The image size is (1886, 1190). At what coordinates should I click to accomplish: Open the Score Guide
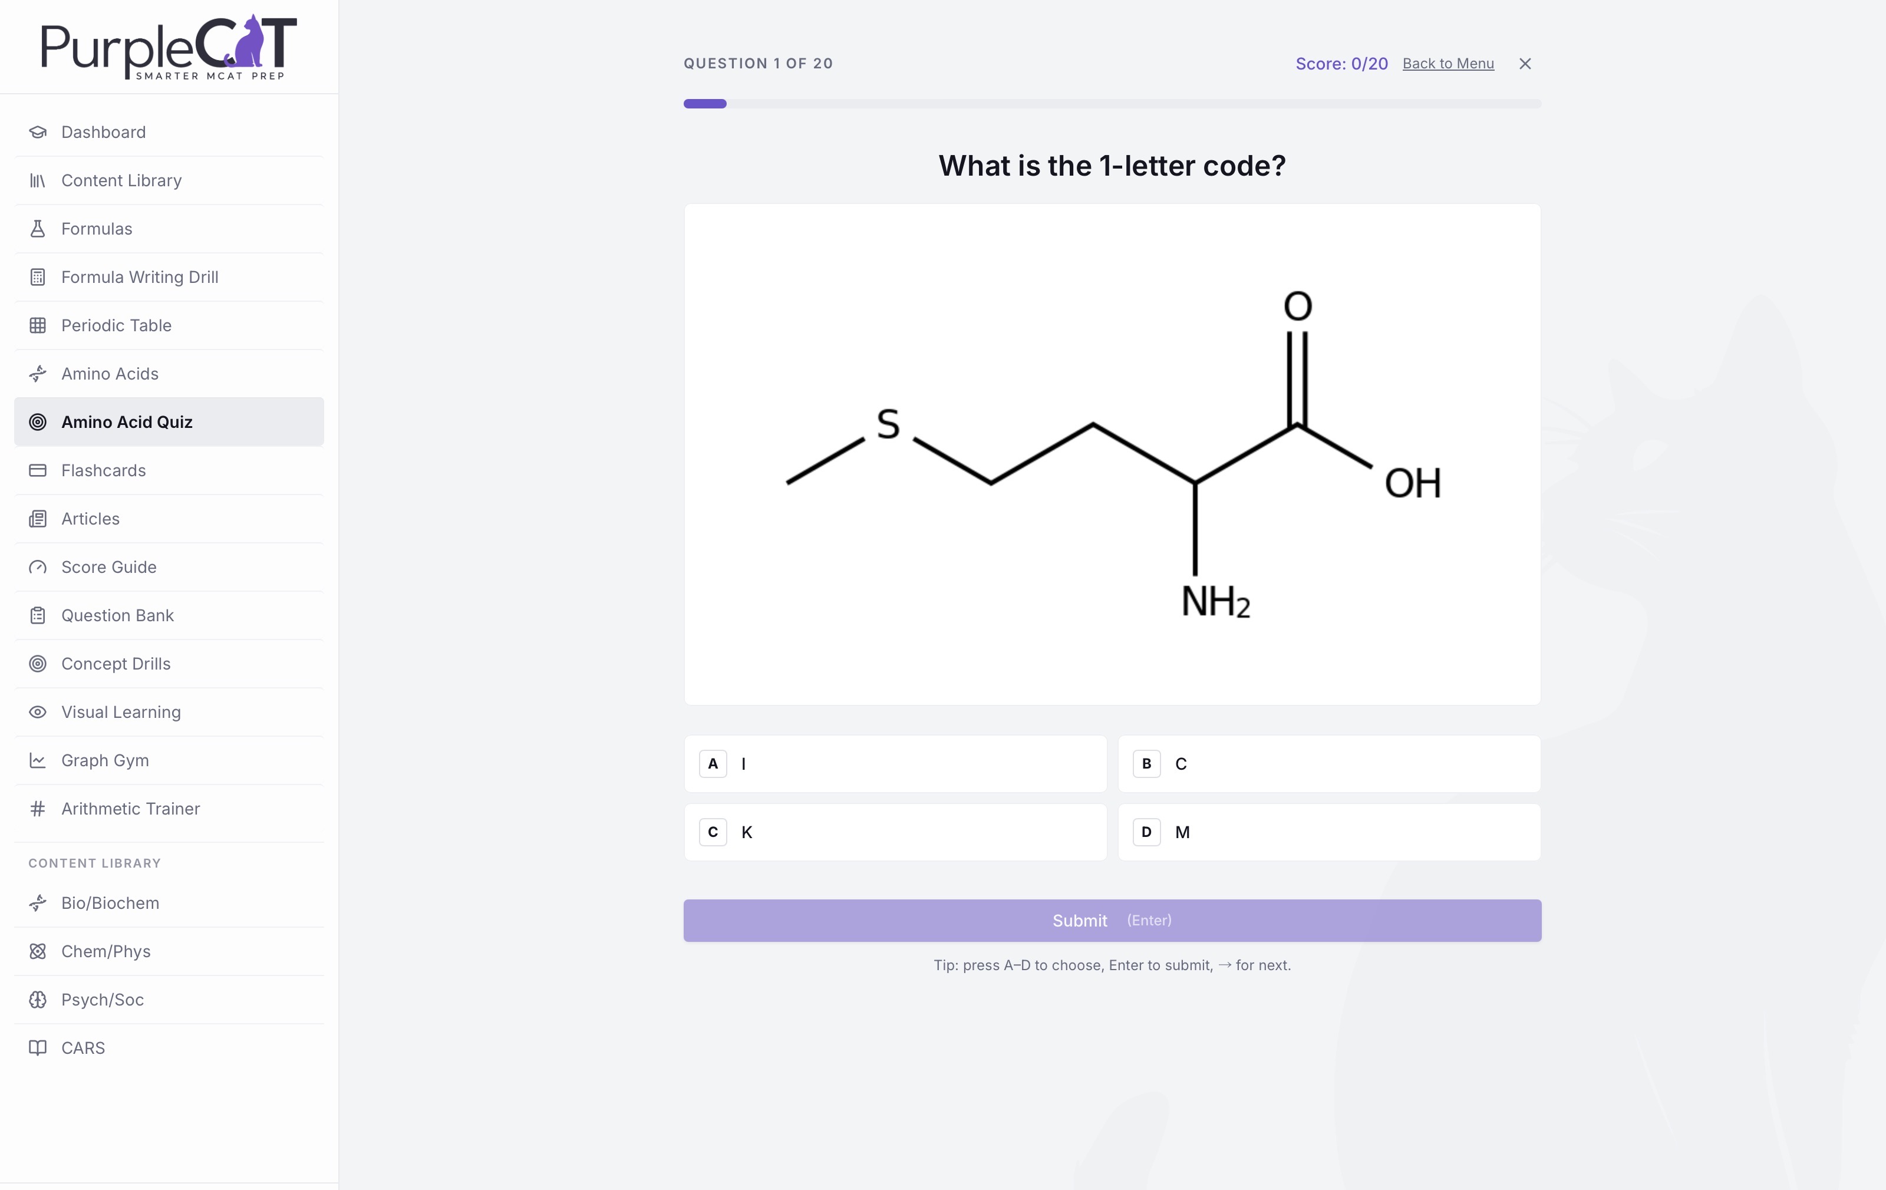pos(169,567)
